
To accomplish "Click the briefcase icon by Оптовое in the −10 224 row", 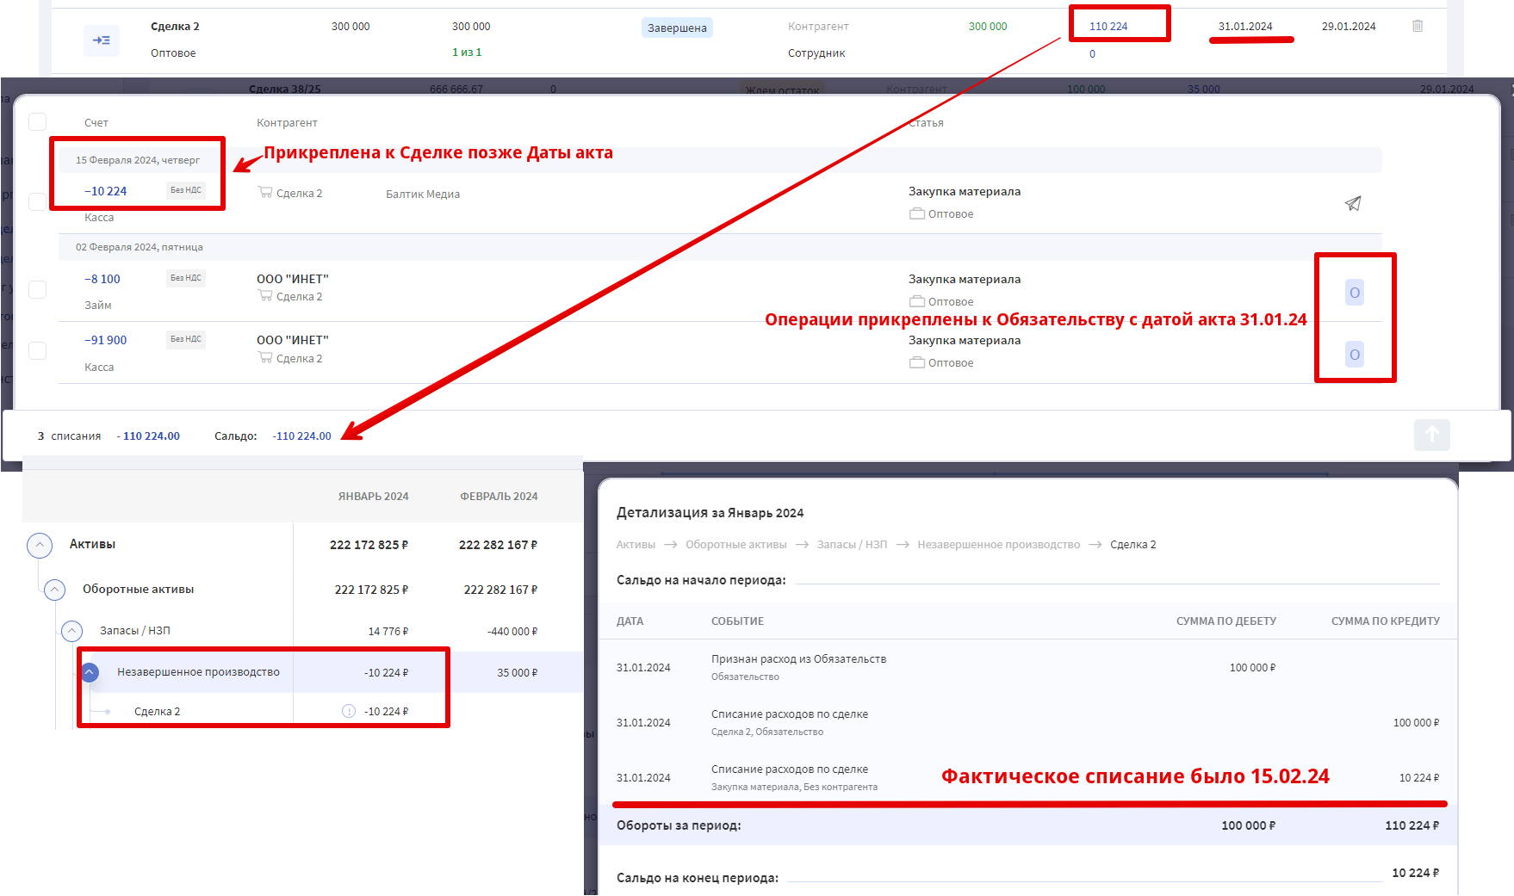I will click(x=917, y=213).
